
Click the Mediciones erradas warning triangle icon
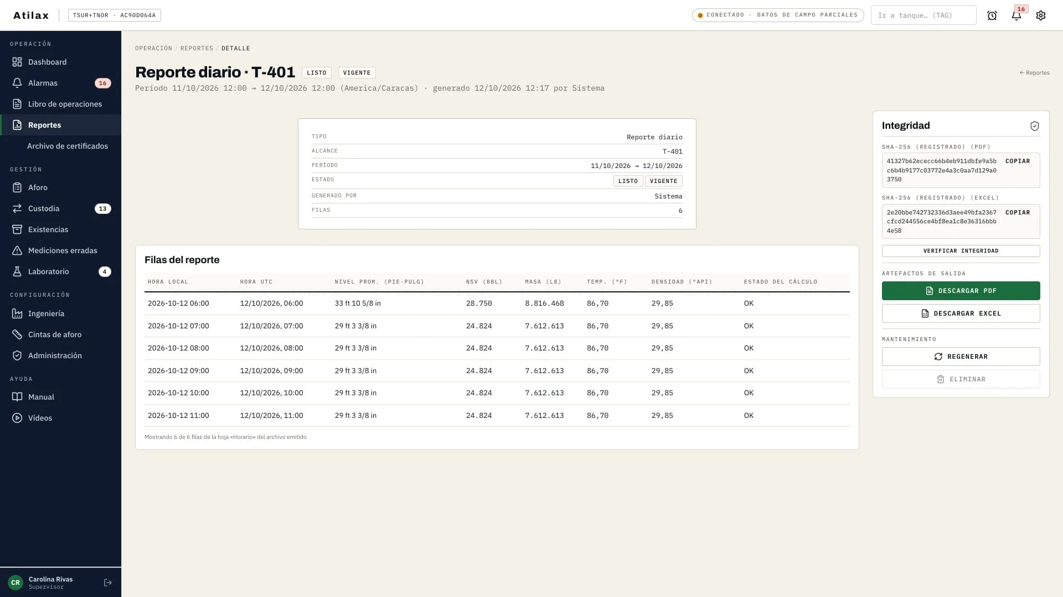point(17,250)
